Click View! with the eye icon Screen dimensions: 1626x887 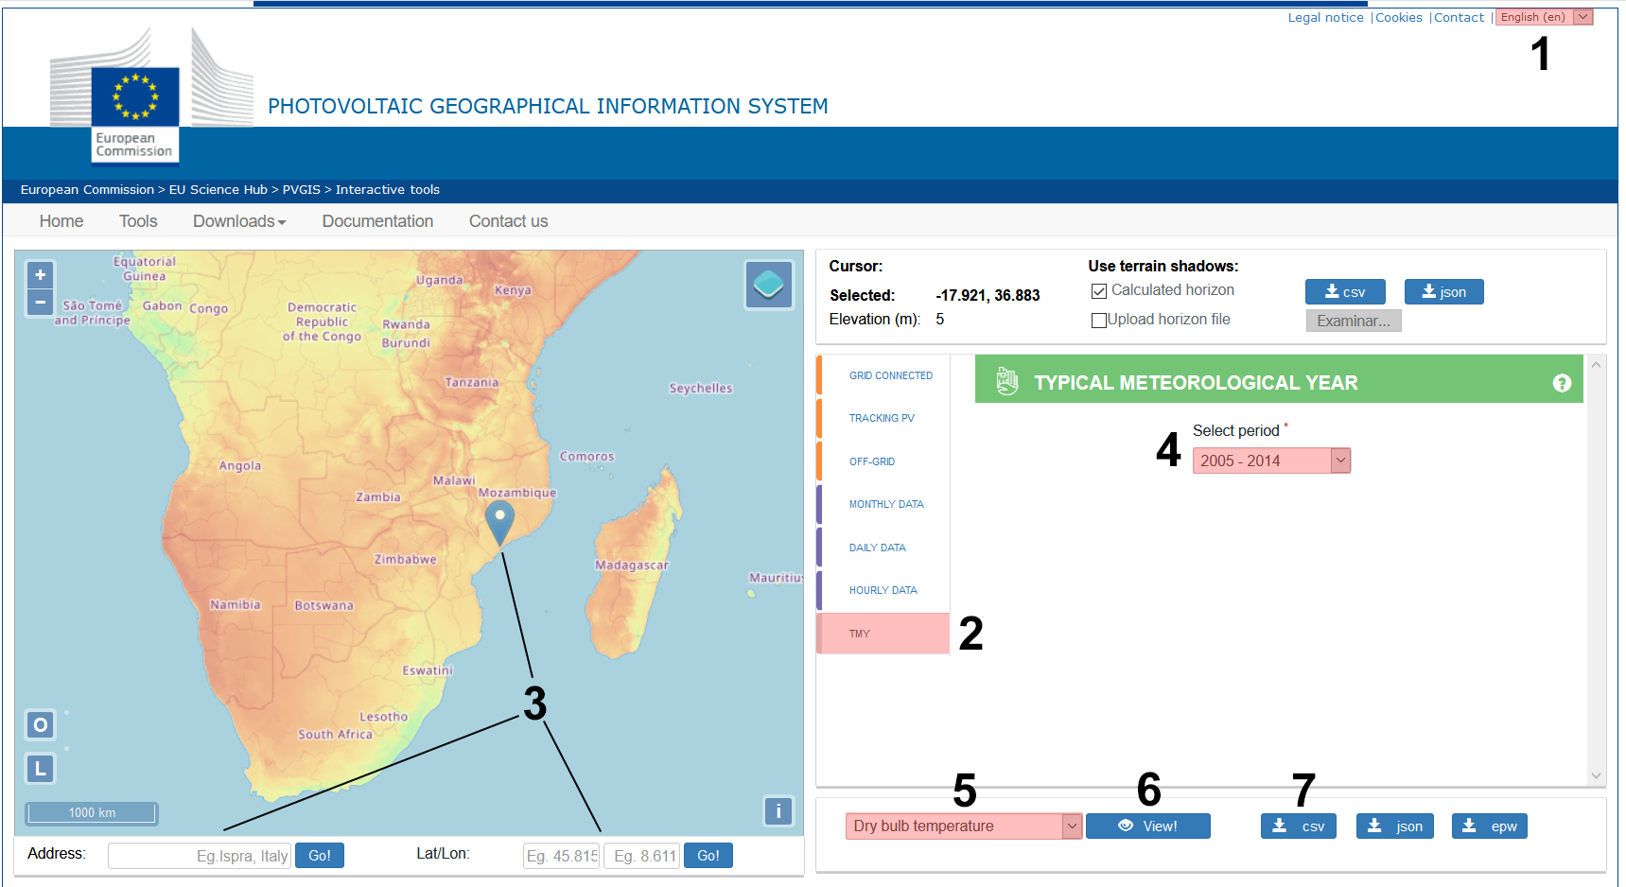pos(1147,826)
